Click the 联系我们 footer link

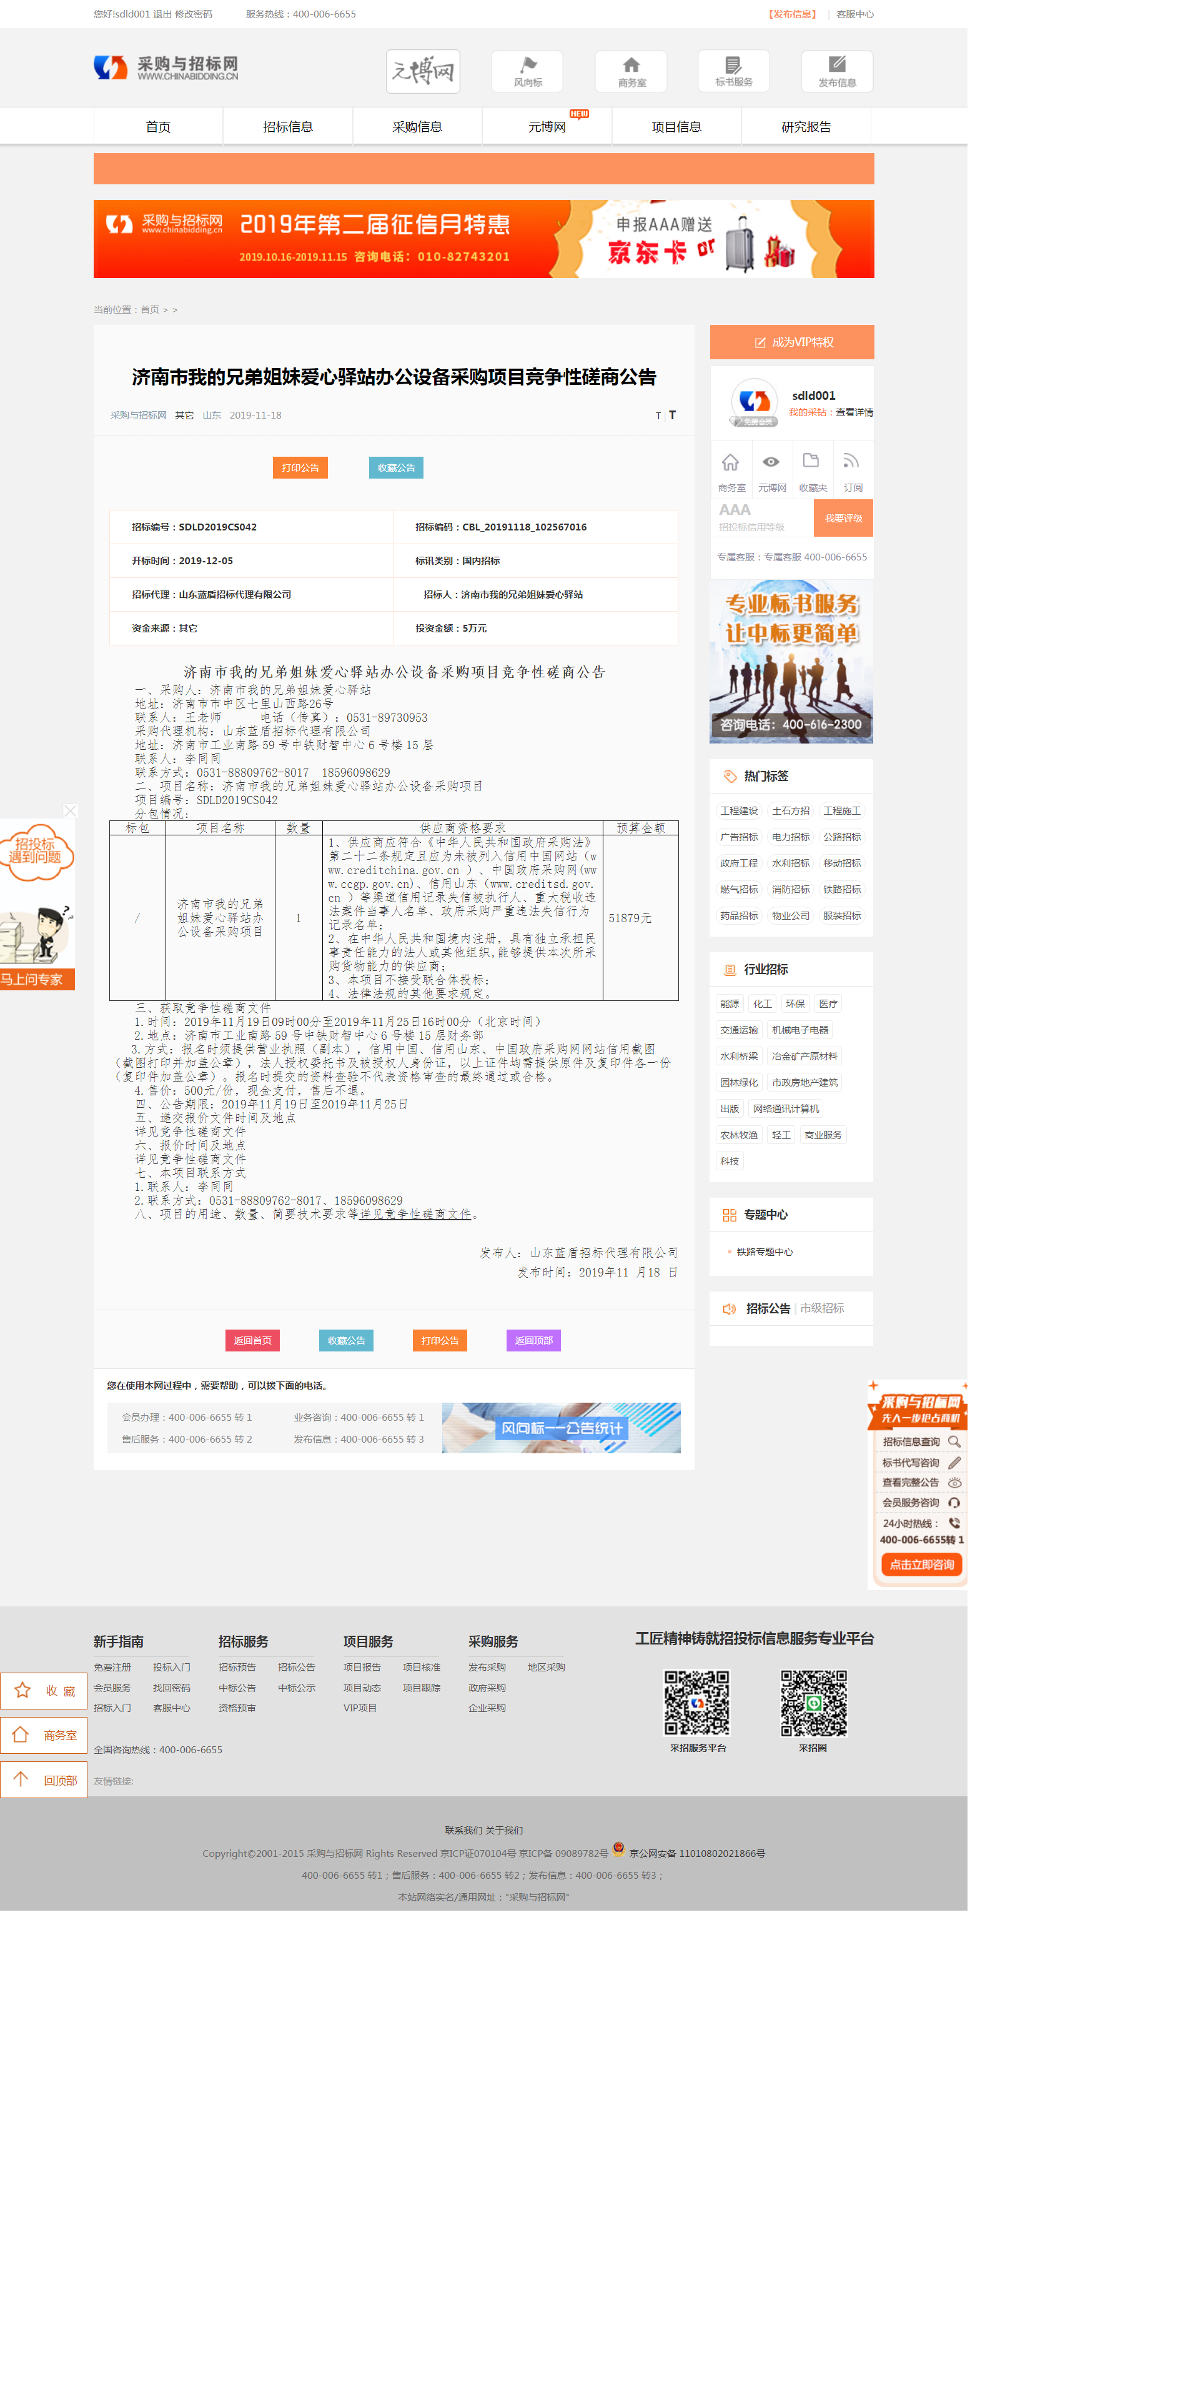coord(463,1831)
